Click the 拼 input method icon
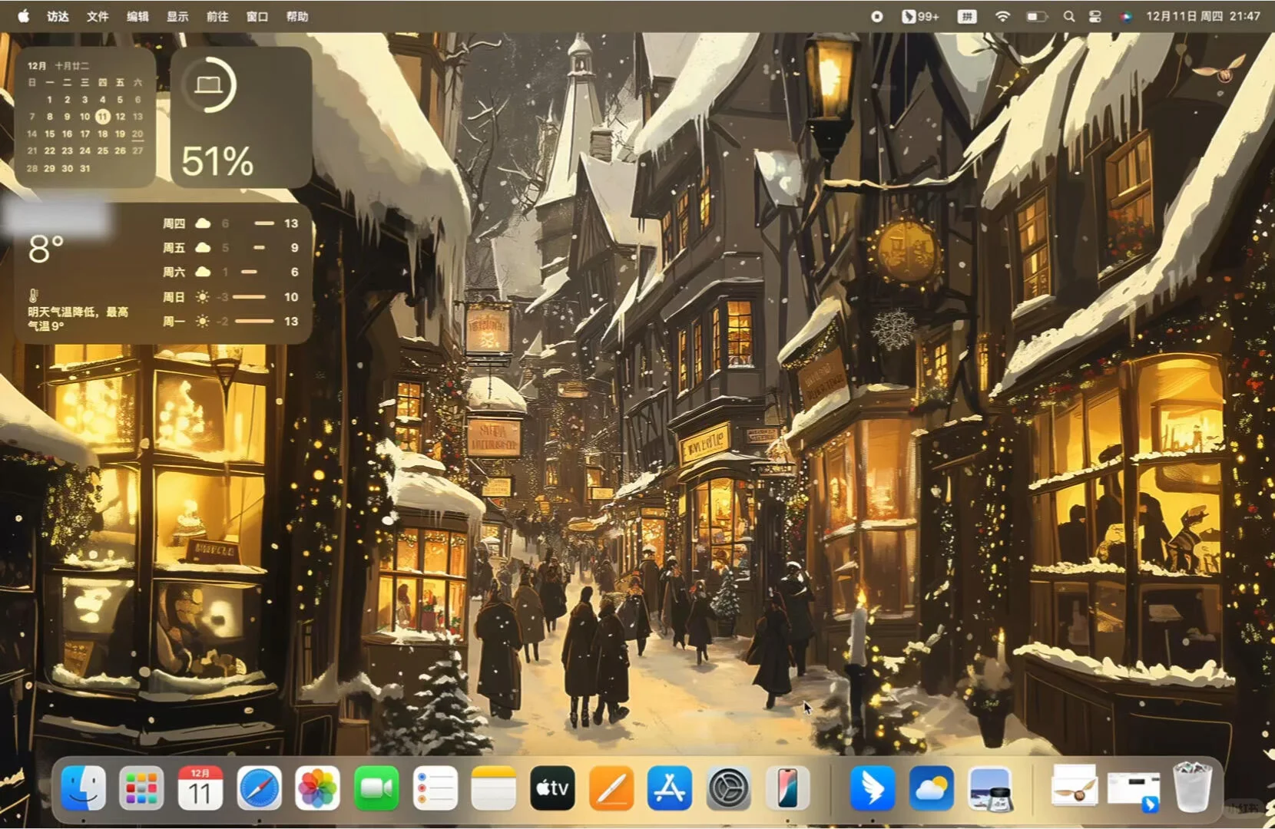The height and width of the screenshot is (829, 1275). (x=967, y=16)
